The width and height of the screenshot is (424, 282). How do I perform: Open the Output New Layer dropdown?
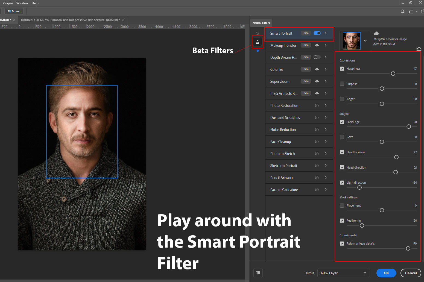click(x=343, y=273)
